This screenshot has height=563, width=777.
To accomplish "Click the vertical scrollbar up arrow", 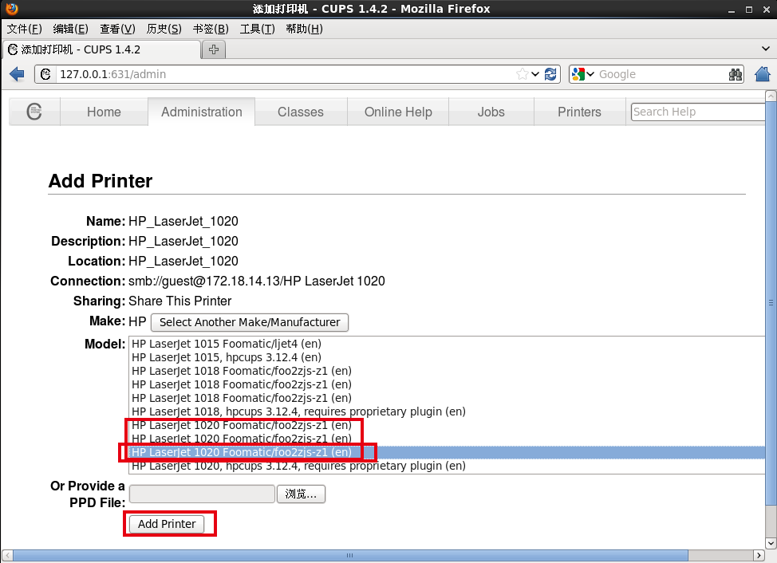I will 771,96.
